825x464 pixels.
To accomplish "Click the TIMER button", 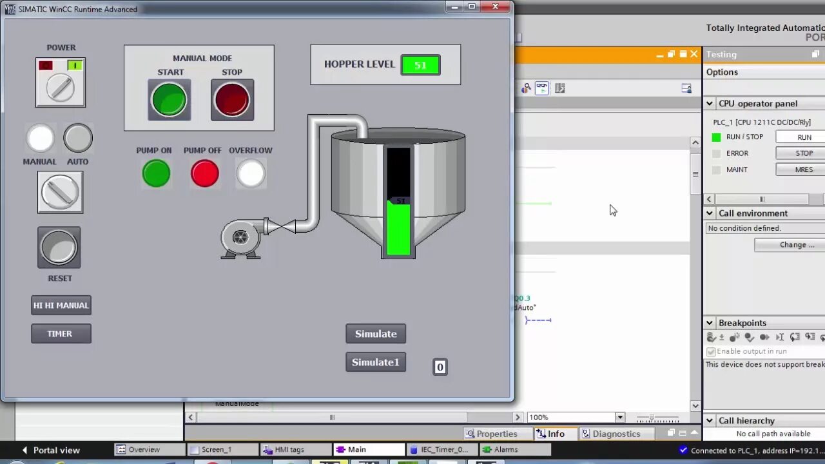I will pyautogui.click(x=61, y=334).
